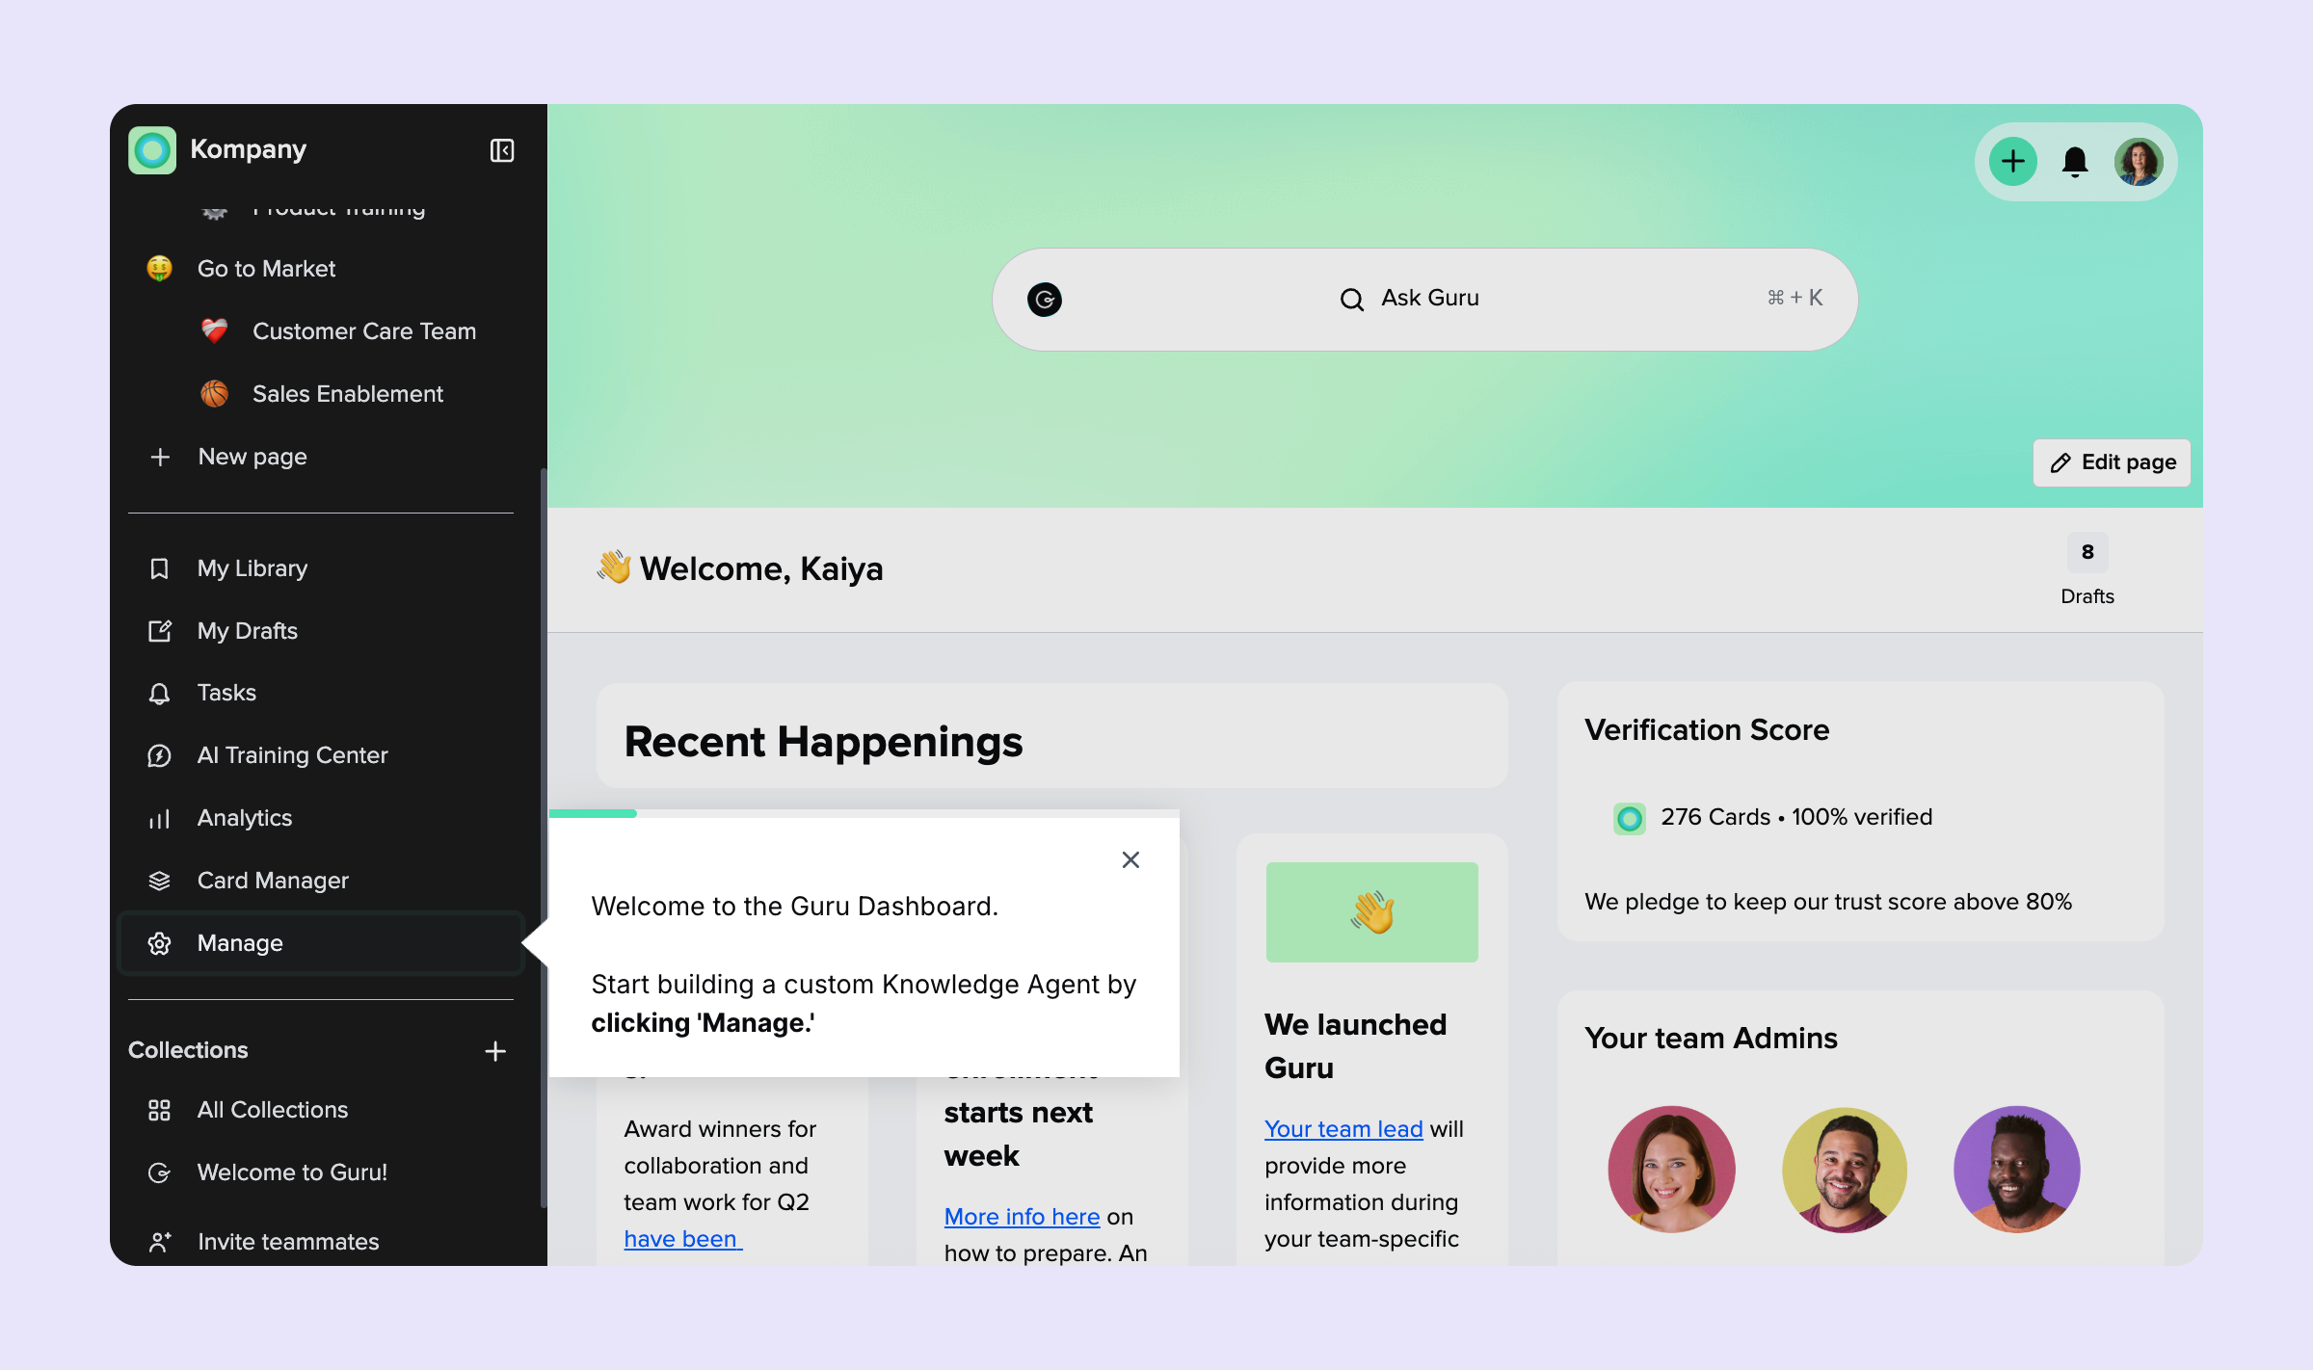Open Sales Enablement

click(348, 393)
